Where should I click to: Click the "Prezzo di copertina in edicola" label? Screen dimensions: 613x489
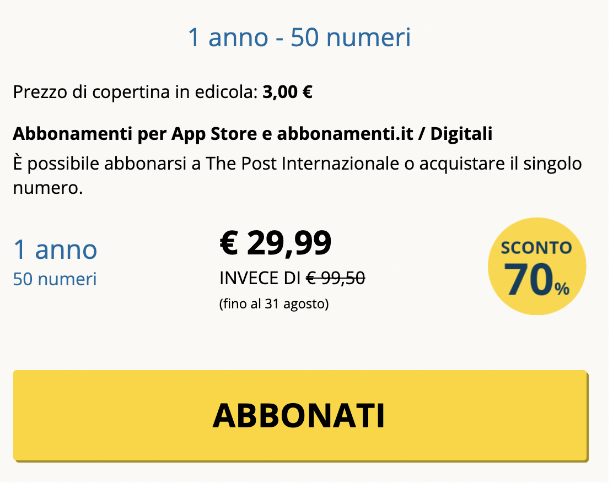click(135, 91)
